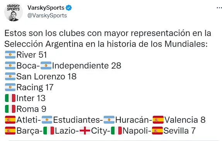Click the Argentina flag next to River

pyautogui.click(x=10, y=55)
